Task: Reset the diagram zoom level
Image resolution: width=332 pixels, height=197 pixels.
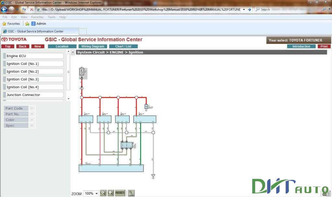Action: (120, 193)
